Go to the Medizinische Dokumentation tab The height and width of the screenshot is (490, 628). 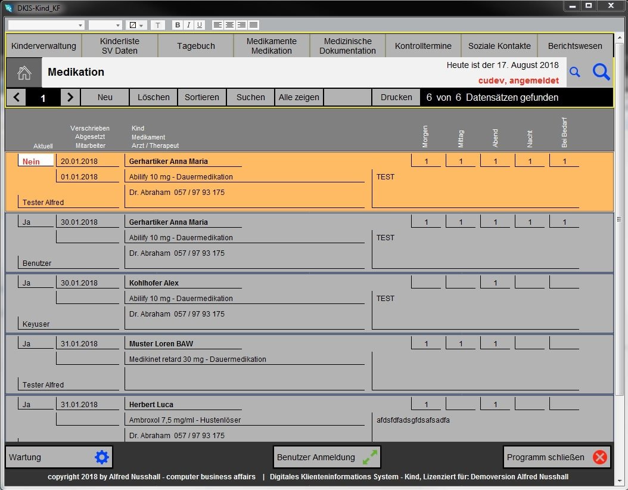(x=347, y=46)
